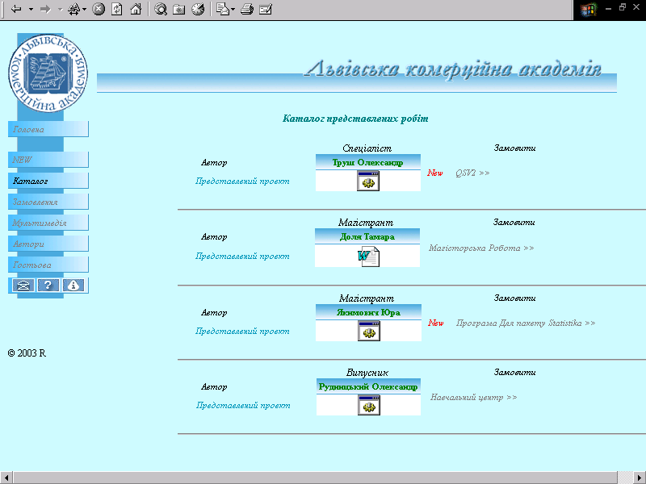The width and height of the screenshot is (646, 484).
Task: Open the Forward button history dropdown
Action: coord(60,9)
